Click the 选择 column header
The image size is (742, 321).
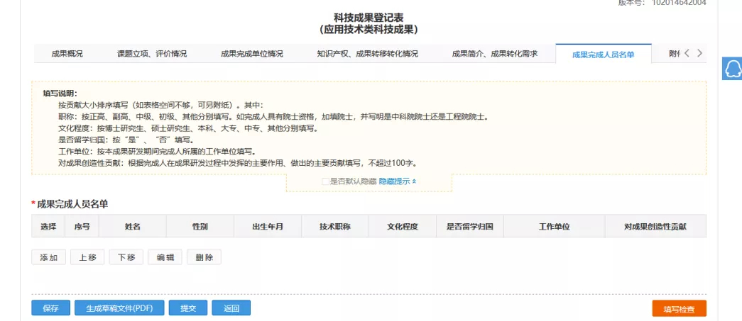pos(48,226)
